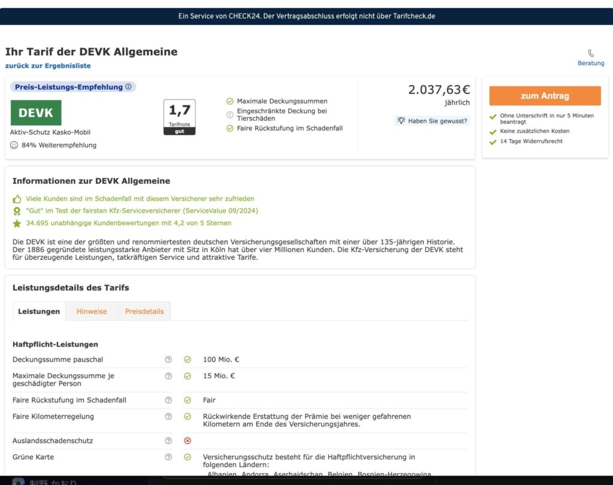The image size is (613, 485).
Task: Click the Auslandsschadenschutz row label
Action: coord(53,441)
